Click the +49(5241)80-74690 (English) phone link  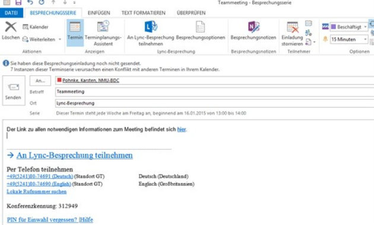pos(39,184)
